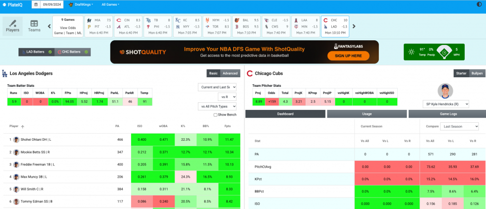Select the Teams table icon
Image resolution: width=486 pixels, height=209 pixels.
[x=34, y=24]
